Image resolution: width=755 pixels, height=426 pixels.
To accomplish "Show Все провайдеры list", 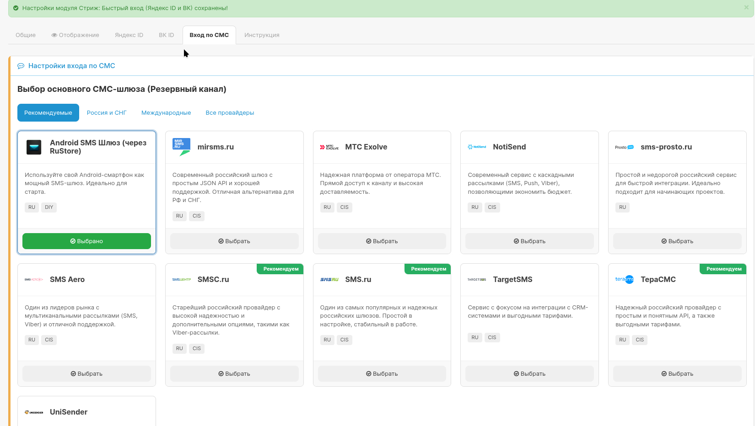I will (x=230, y=113).
